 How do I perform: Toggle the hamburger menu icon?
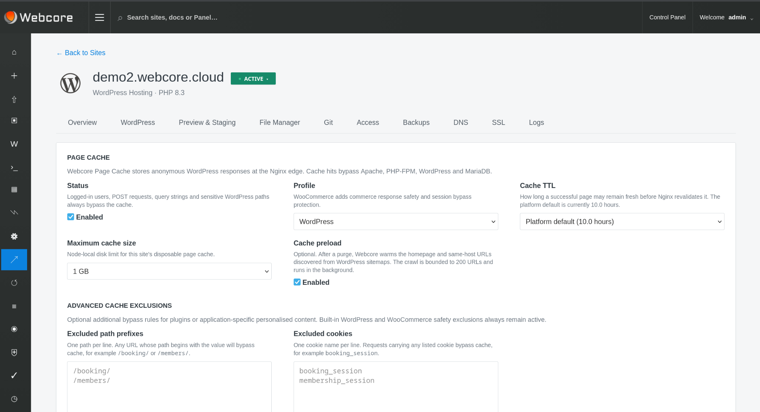click(x=99, y=17)
